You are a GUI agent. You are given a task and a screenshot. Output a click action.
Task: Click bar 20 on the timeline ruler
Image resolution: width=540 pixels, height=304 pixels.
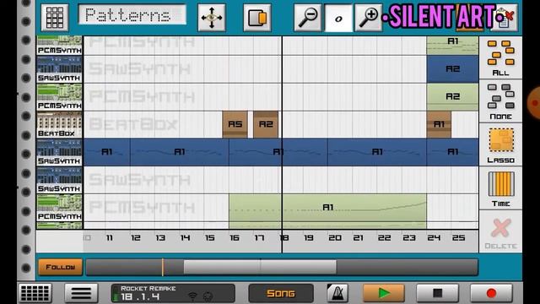[334, 238]
